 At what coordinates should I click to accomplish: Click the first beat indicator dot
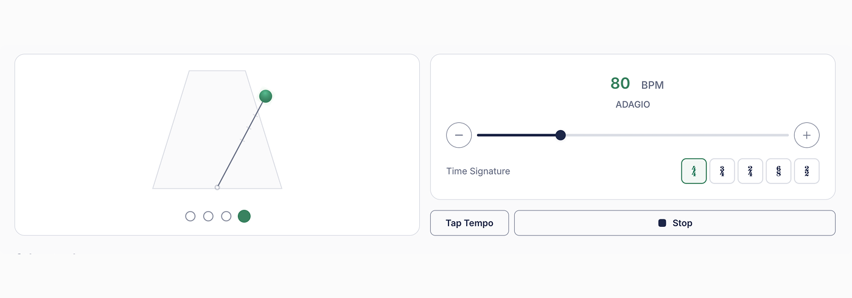pyautogui.click(x=190, y=216)
